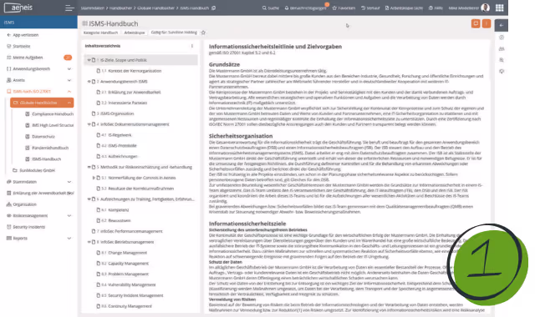The height and width of the screenshot is (317, 535).
Task: Open Erklärung der Anwendbarkeit in sidebar
Action: point(43,193)
